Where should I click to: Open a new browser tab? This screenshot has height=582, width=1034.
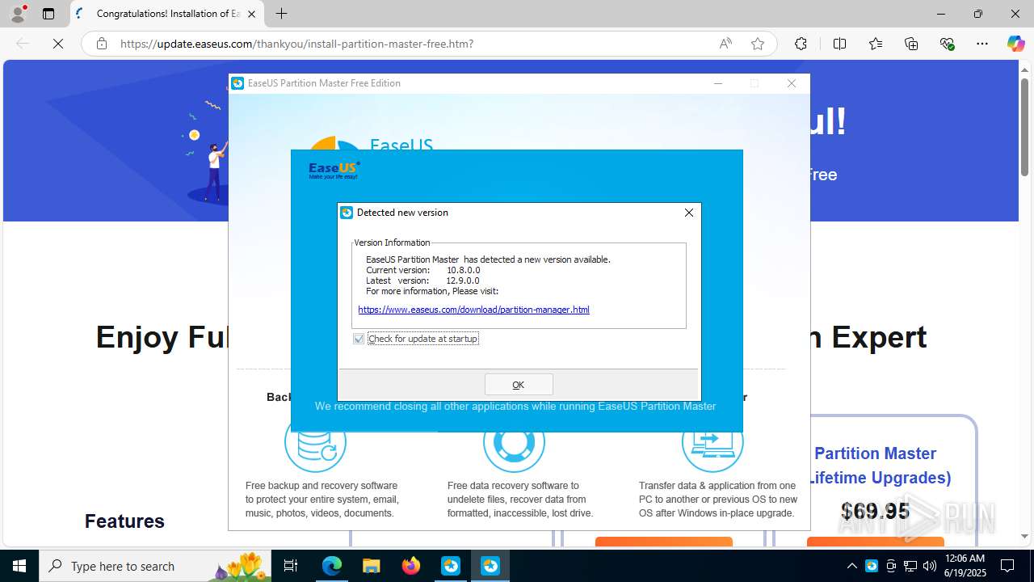point(281,14)
